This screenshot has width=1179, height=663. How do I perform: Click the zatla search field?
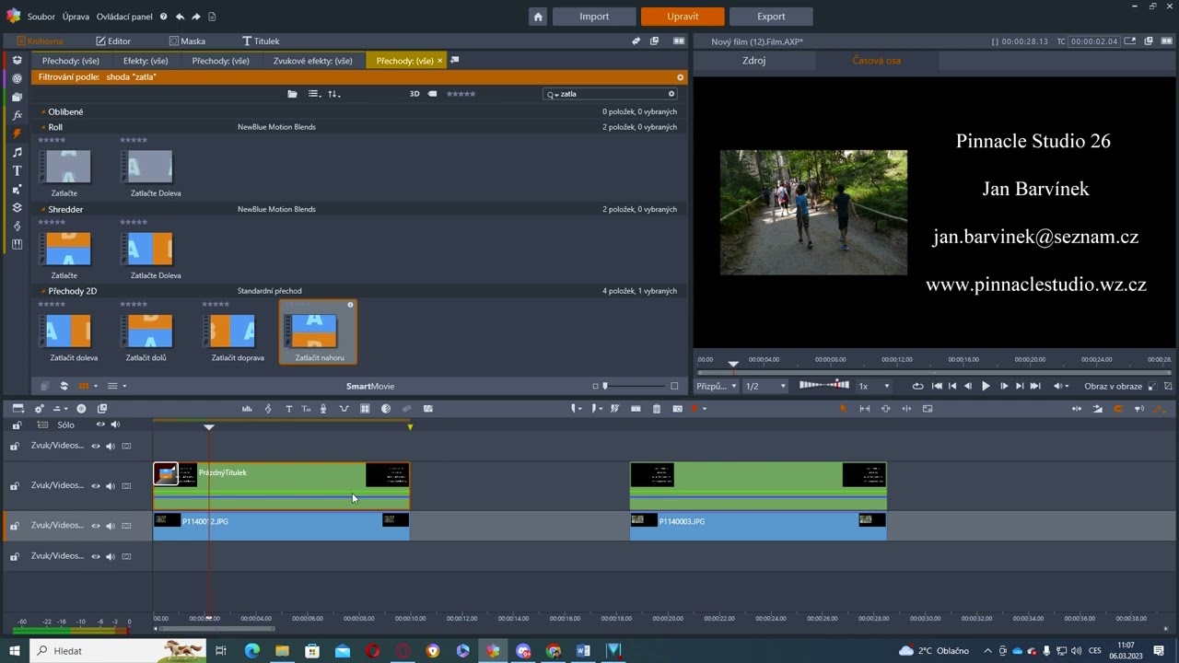point(612,94)
